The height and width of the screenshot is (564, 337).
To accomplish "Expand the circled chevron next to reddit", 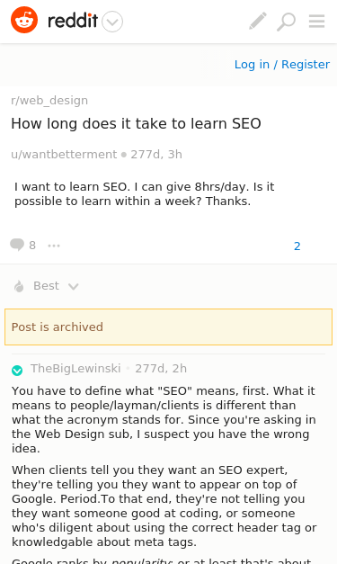I will (112, 22).
